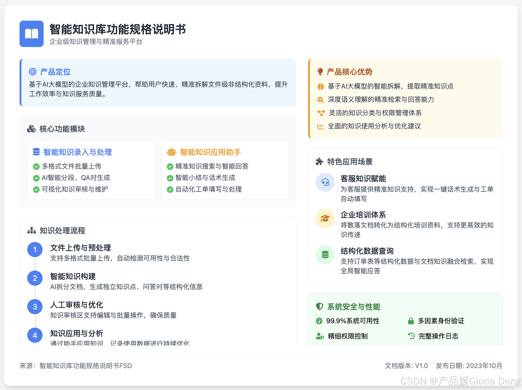Click the target icon beside 产品定位

point(32,72)
